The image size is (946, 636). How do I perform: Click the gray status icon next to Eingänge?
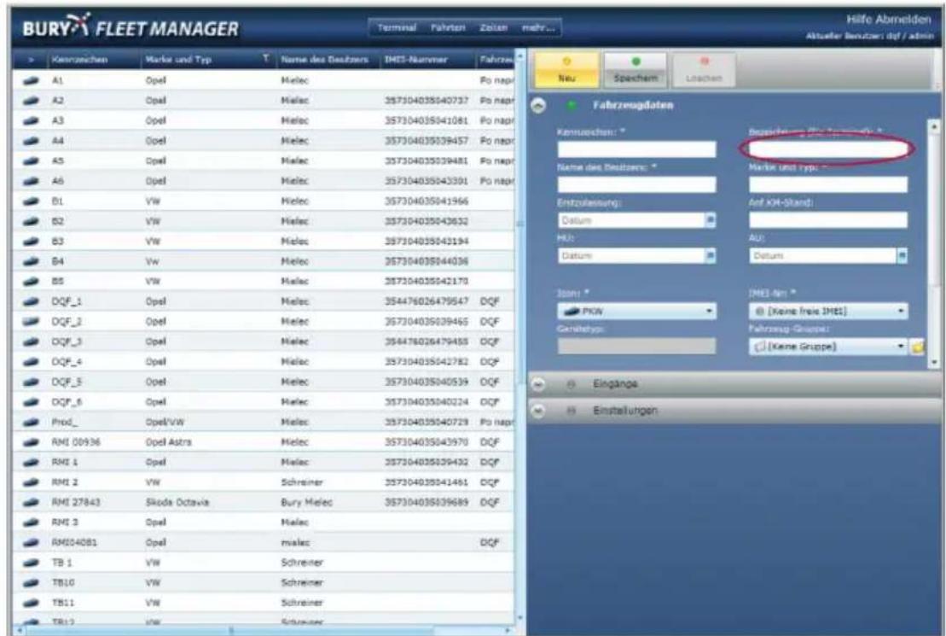[x=571, y=384]
